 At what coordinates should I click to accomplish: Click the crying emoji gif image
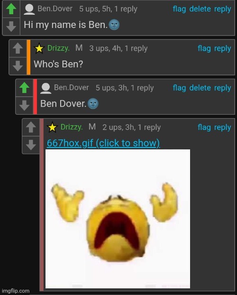tap(118, 219)
